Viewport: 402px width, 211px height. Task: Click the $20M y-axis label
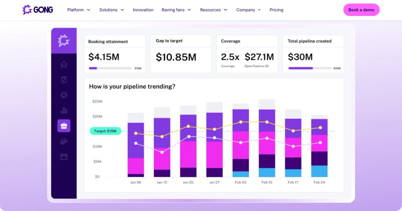tap(97, 116)
